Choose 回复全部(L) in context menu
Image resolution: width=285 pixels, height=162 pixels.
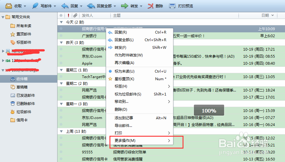click(x=139, y=40)
